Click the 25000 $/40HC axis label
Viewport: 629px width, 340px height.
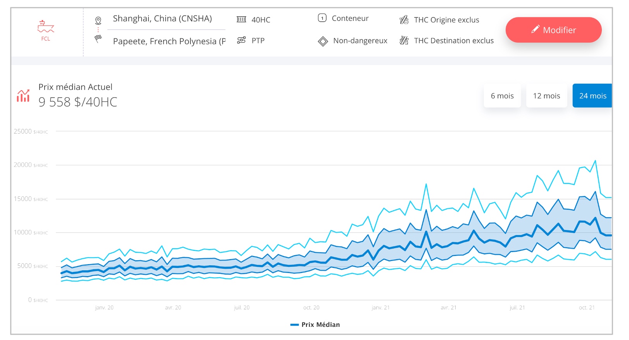(x=31, y=131)
